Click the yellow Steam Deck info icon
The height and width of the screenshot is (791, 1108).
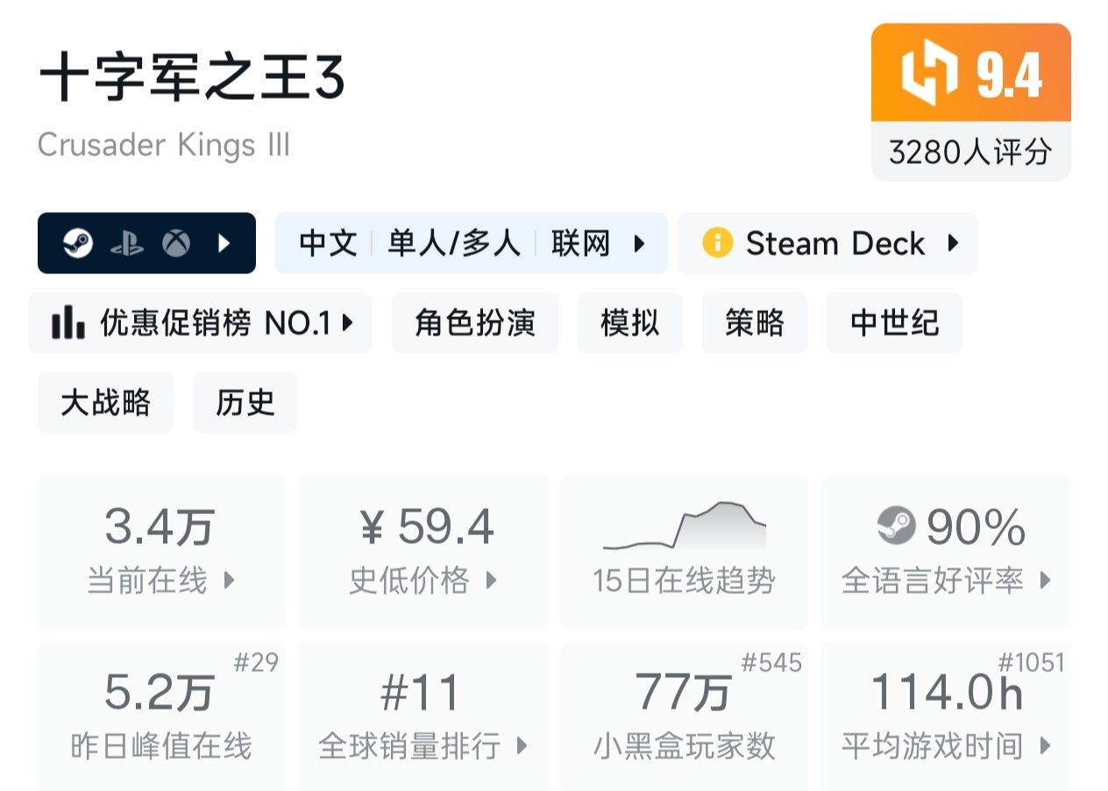click(x=717, y=243)
